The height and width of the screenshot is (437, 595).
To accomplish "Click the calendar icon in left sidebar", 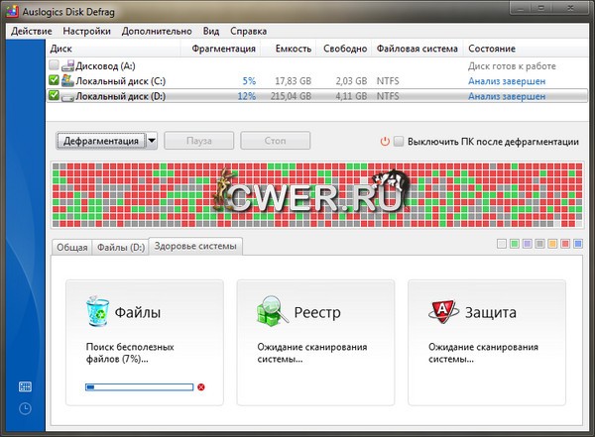I will pyautogui.click(x=24, y=386).
